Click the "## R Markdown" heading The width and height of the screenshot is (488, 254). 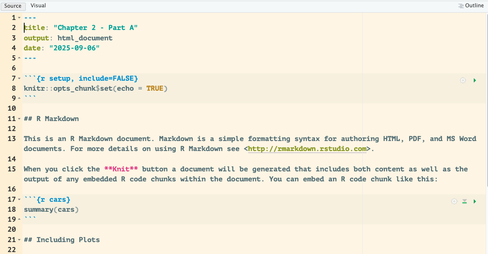coord(51,119)
